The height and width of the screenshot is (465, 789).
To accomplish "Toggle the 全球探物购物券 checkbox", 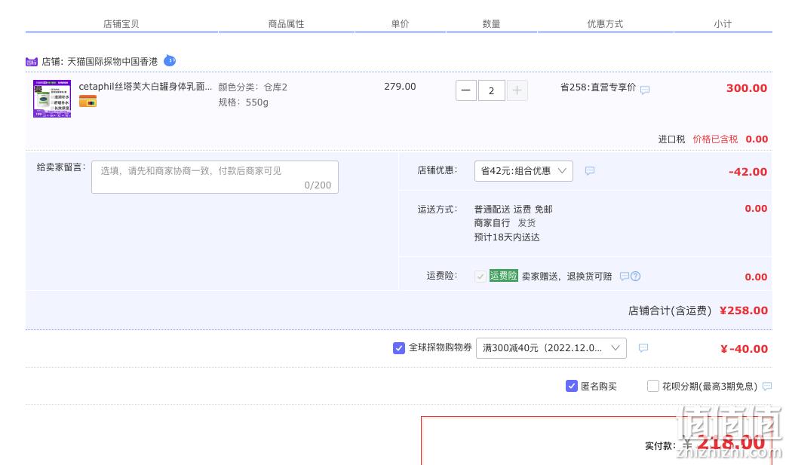I will pos(398,348).
